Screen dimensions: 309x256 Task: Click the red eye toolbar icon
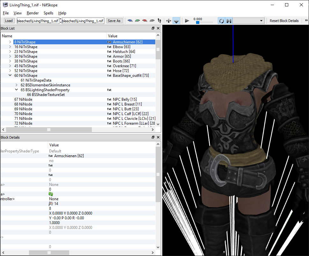(145, 20)
